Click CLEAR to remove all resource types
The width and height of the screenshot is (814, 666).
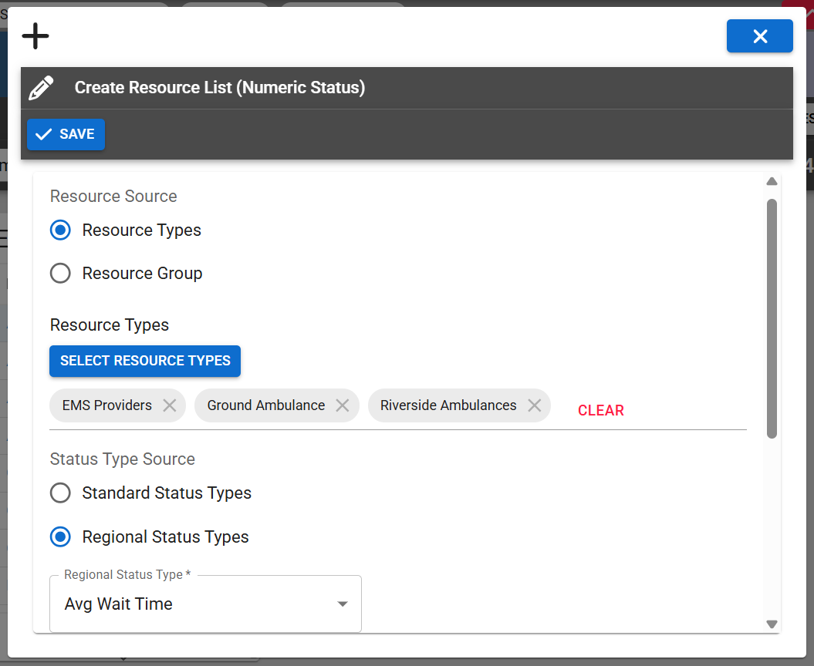pyautogui.click(x=601, y=410)
